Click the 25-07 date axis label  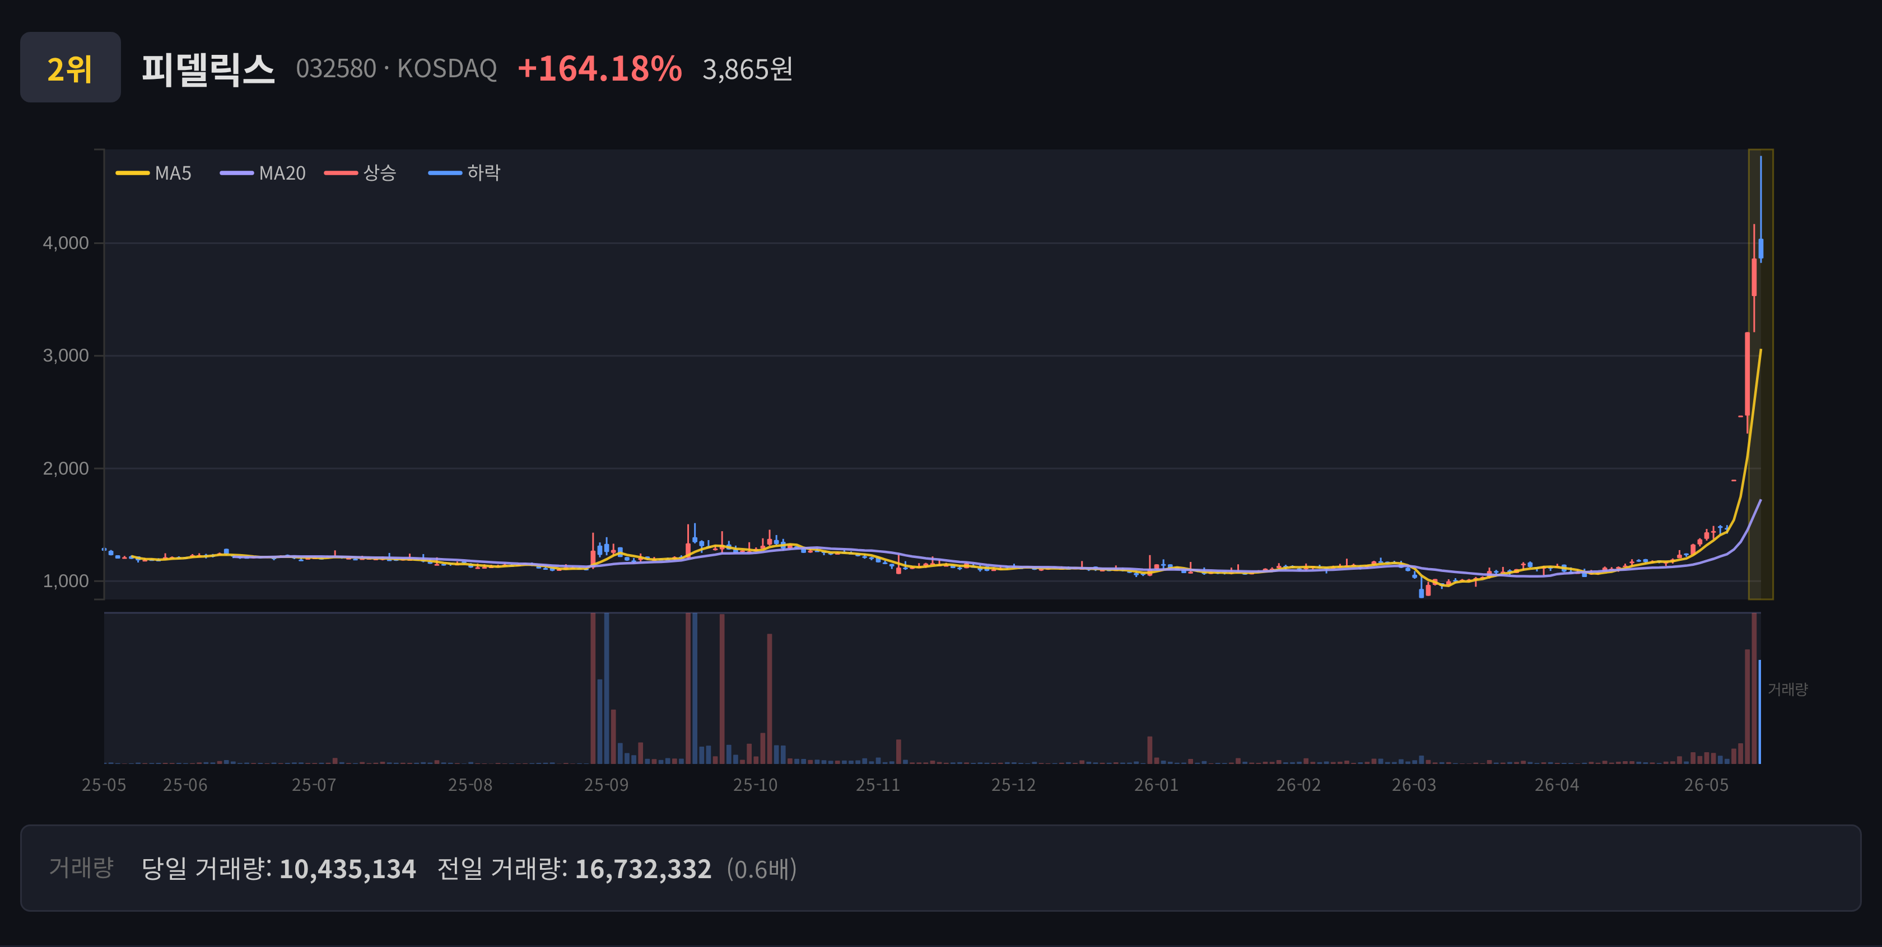(x=314, y=785)
